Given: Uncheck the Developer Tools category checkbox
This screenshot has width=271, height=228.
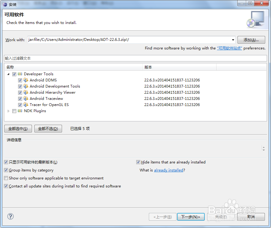Looking at the screenshot, I should pos(14,74).
